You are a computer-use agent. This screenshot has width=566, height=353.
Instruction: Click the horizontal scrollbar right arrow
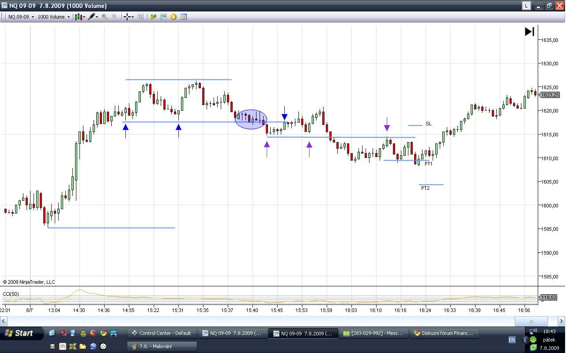click(x=561, y=321)
